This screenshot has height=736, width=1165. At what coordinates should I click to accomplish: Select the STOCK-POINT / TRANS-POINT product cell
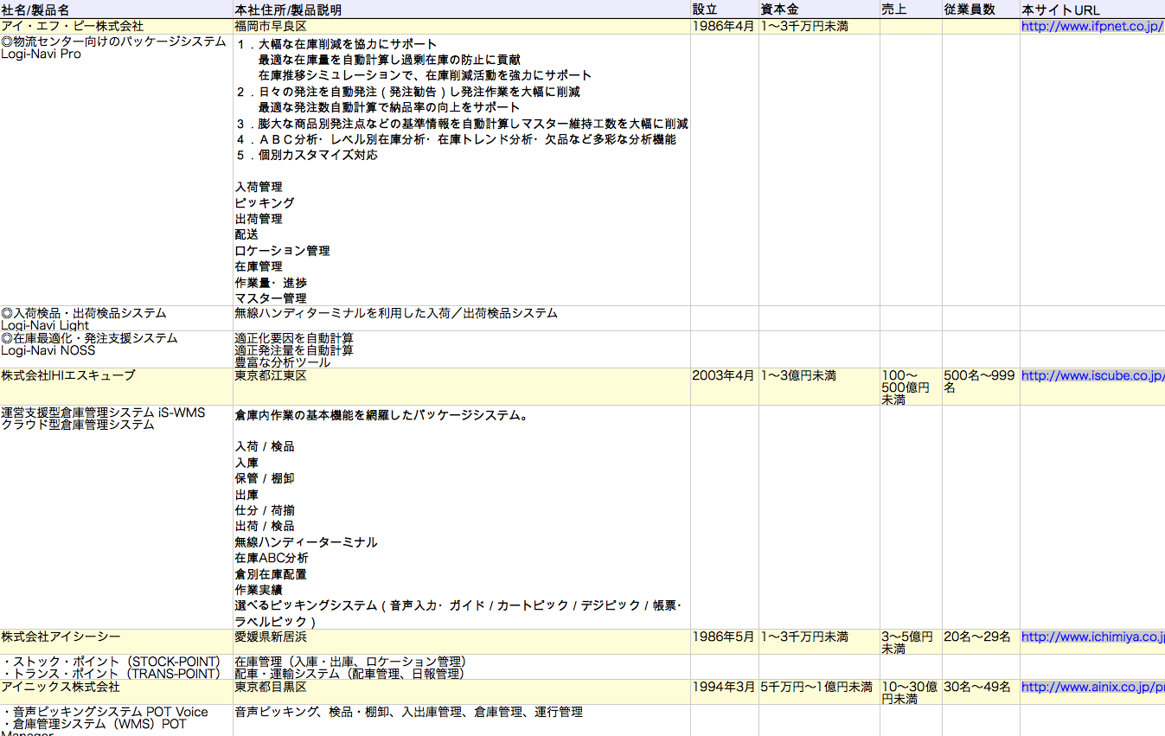[116, 667]
